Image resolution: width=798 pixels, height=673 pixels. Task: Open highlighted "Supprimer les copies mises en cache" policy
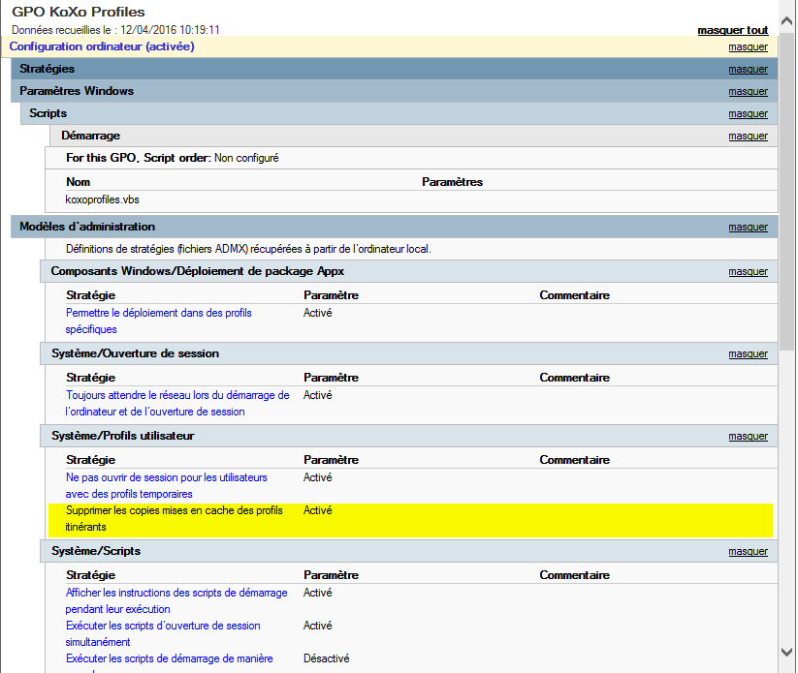(x=174, y=510)
